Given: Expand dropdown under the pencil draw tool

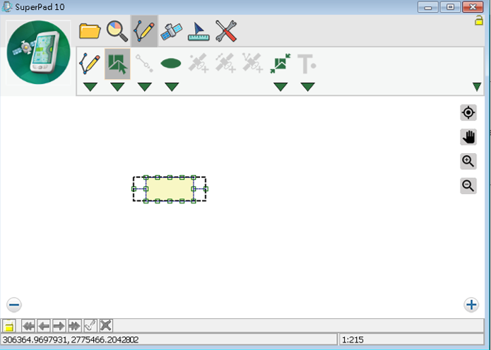Looking at the screenshot, I should (90, 87).
